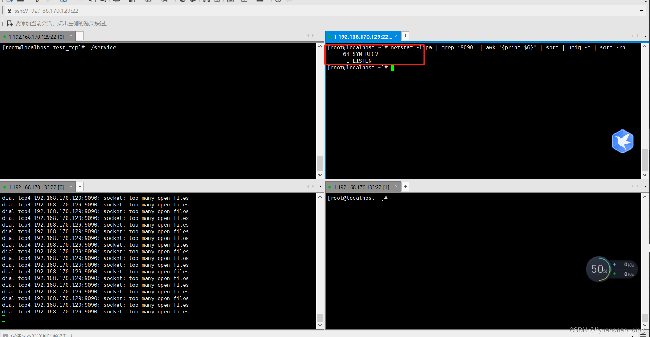
Task: Add new tab next to 192.168.170.133:22 [0]
Action: coord(80,186)
